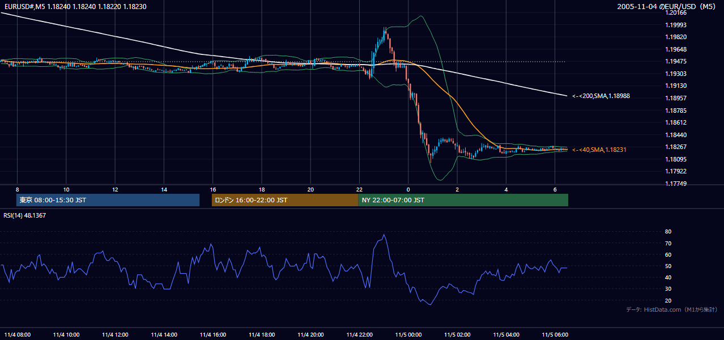
Task: Click the 1.18440 price axis label
Action: tap(675, 135)
